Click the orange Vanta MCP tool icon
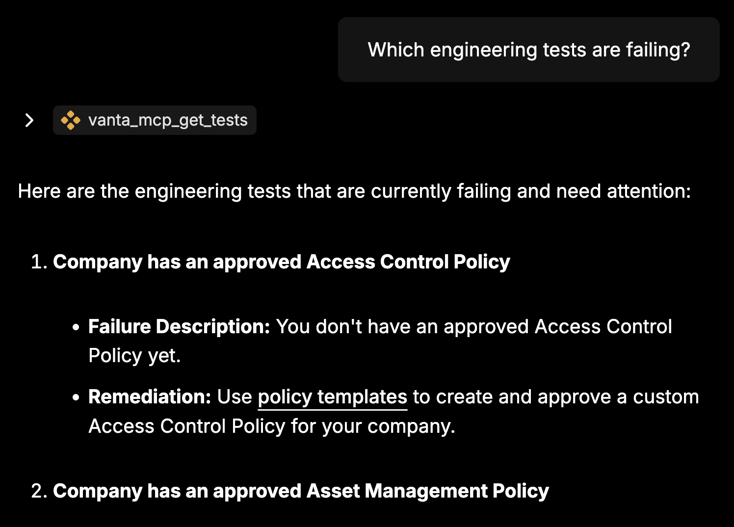This screenshot has width=734, height=527. pyautogui.click(x=71, y=120)
